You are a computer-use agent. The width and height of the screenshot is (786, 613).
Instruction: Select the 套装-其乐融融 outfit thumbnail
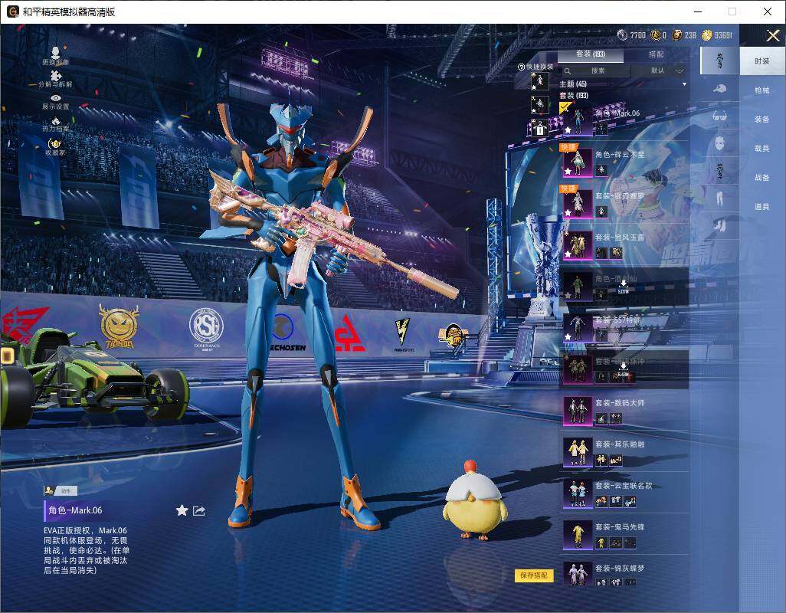point(578,452)
